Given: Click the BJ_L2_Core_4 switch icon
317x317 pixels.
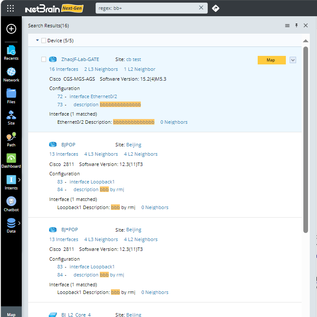Looking at the screenshot, I should tap(53, 314).
